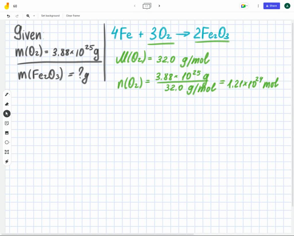
Task: Open the Shape tool variants dropdown
Action: tap(9, 142)
